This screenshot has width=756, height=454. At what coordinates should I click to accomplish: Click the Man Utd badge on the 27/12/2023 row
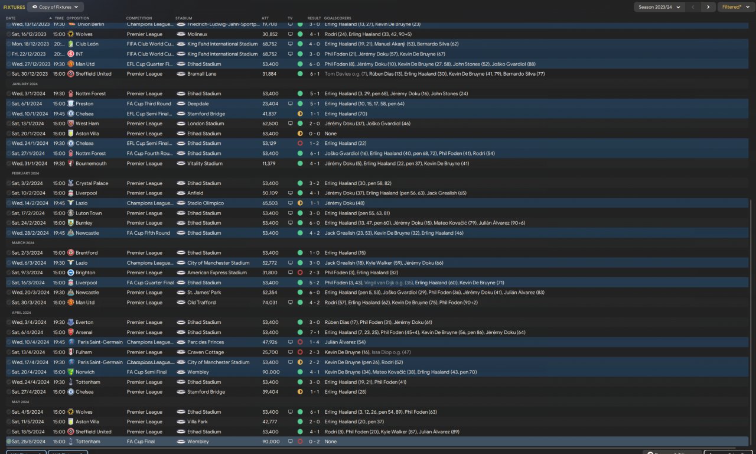pos(70,64)
